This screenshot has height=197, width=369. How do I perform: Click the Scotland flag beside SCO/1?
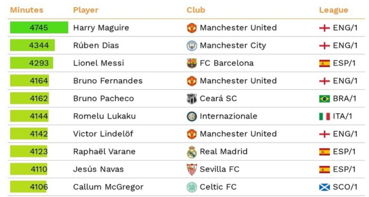tap(324, 187)
